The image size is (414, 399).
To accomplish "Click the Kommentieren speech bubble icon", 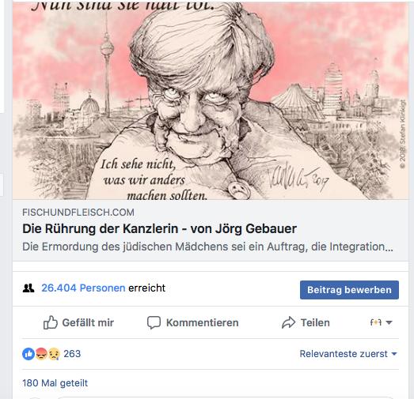I will click(x=154, y=322).
